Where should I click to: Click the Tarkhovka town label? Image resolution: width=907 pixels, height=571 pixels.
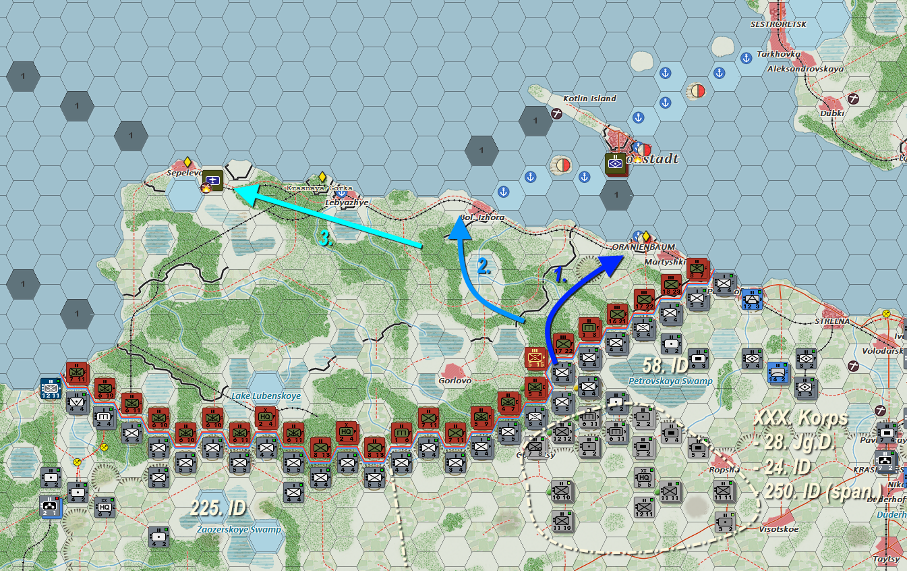click(779, 54)
